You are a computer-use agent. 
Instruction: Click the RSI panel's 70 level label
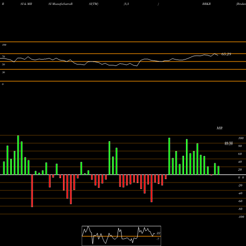pyautogui.click(x=3, y=57)
